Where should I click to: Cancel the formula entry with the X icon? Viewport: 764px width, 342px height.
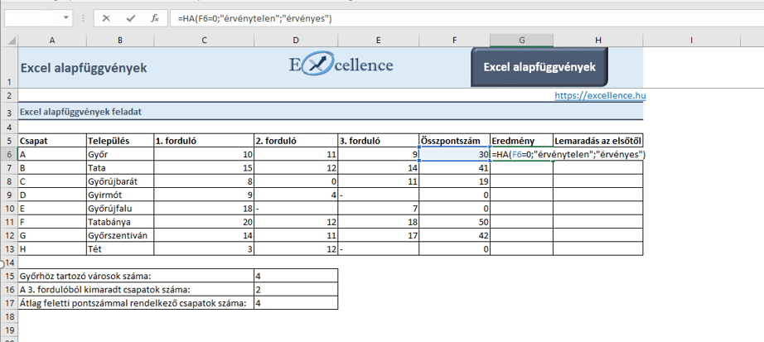click(x=106, y=18)
